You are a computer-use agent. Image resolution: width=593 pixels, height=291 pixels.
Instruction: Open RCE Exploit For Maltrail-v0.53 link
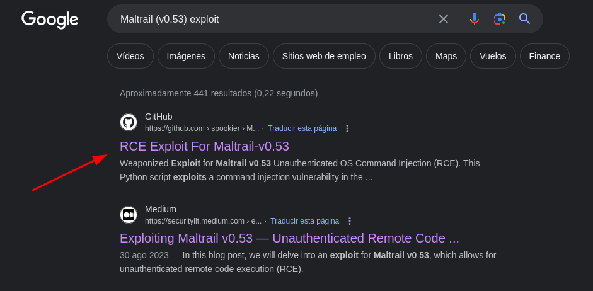tap(204, 146)
